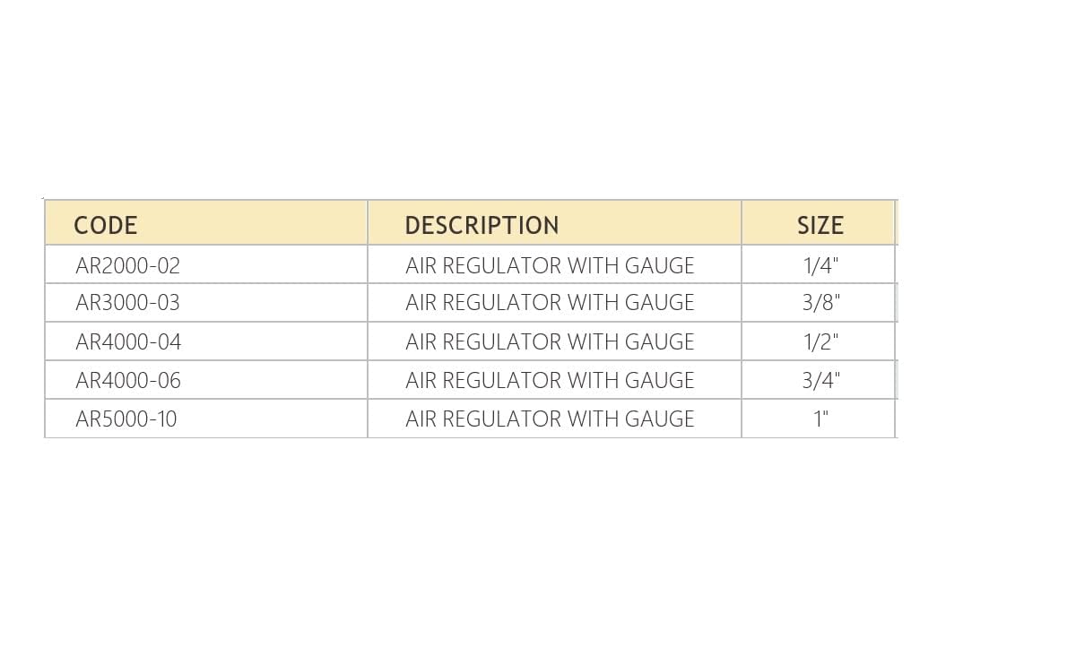Select the DESCRIPTION column header
Viewport: 1076px width, 665px height.
click(482, 224)
